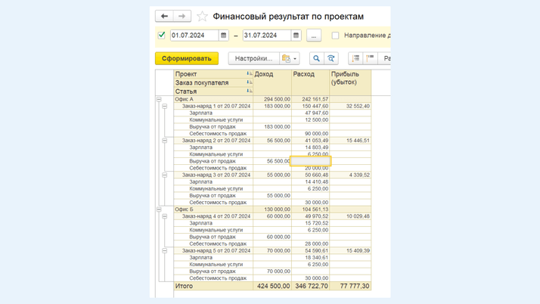Image resolution: width=540 pixels, height=304 pixels.
Task: Go back with the left arrow button
Action: [164, 16]
